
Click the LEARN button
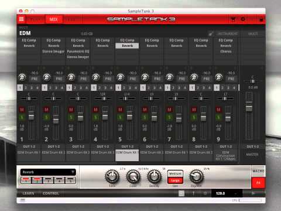click(29, 193)
